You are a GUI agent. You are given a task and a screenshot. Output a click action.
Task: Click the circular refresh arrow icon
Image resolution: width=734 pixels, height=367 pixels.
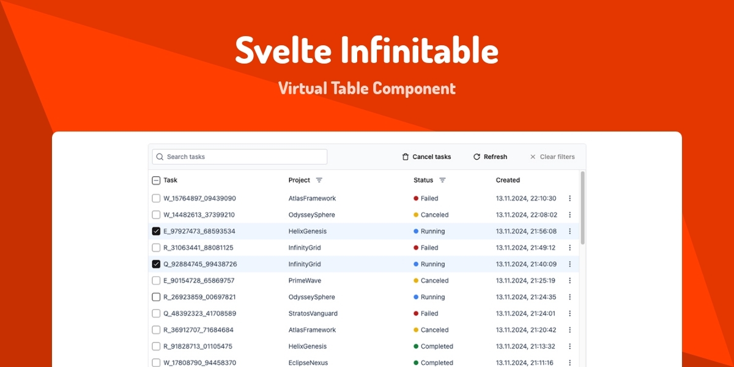pos(476,157)
